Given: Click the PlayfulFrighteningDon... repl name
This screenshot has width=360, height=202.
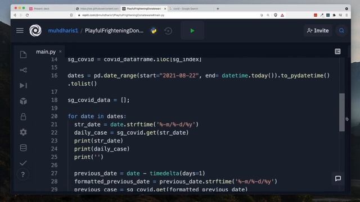Looking at the screenshot, I should pyautogui.click(x=114, y=31).
